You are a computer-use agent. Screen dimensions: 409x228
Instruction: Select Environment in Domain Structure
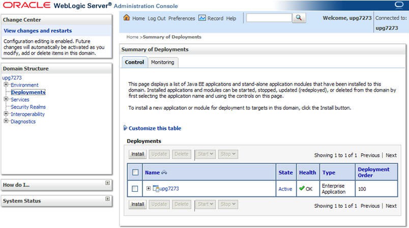tap(24, 85)
